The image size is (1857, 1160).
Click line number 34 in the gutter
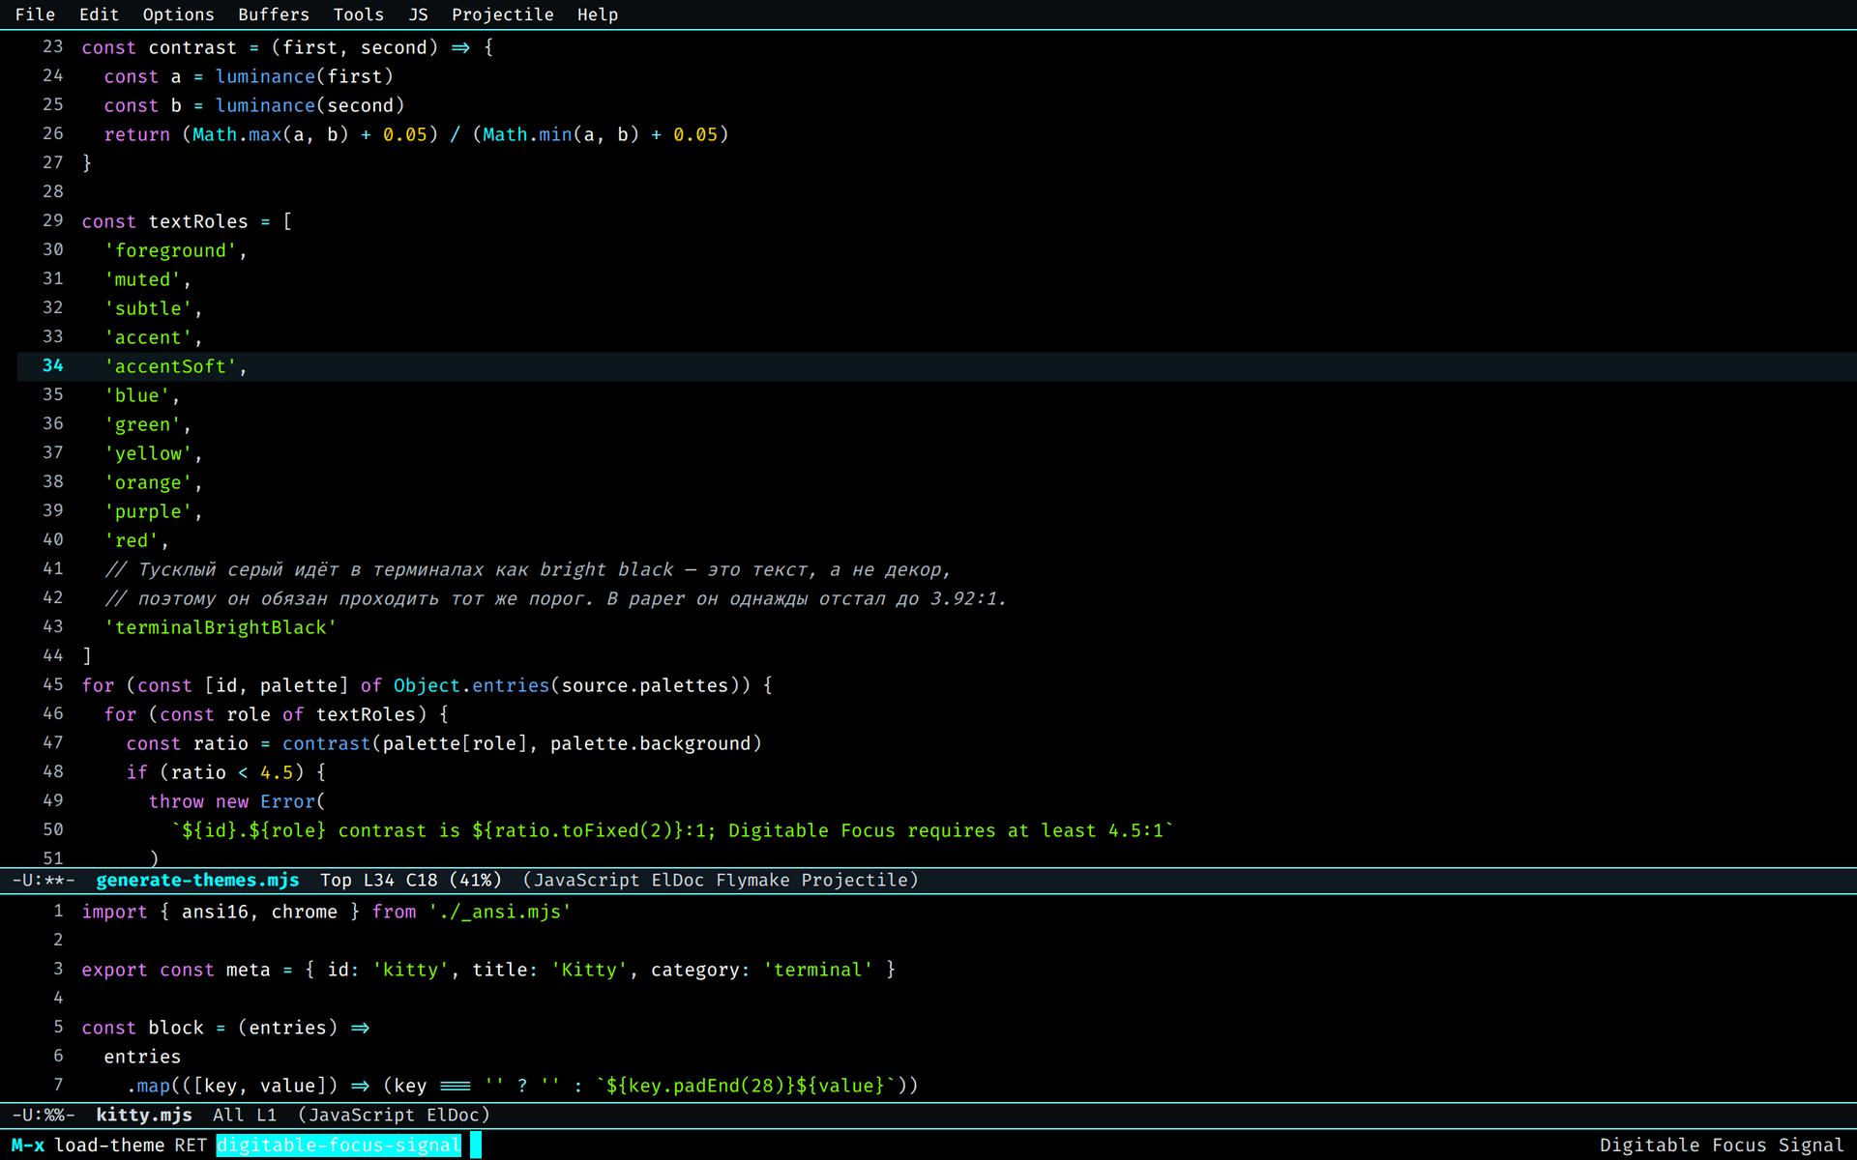click(x=53, y=365)
